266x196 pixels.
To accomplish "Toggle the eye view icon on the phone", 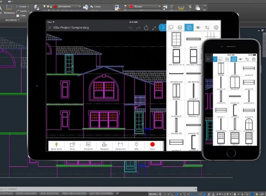I will coord(240,59).
